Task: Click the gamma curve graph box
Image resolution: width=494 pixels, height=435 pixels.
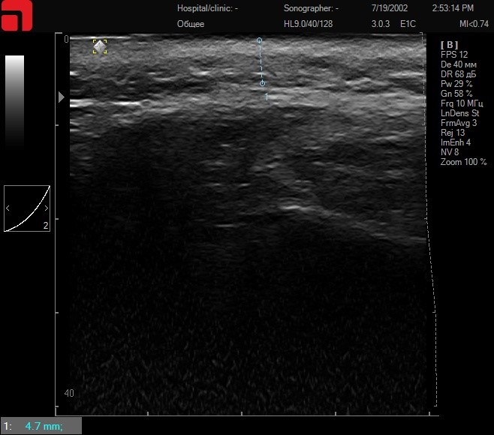Action: (27, 208)
